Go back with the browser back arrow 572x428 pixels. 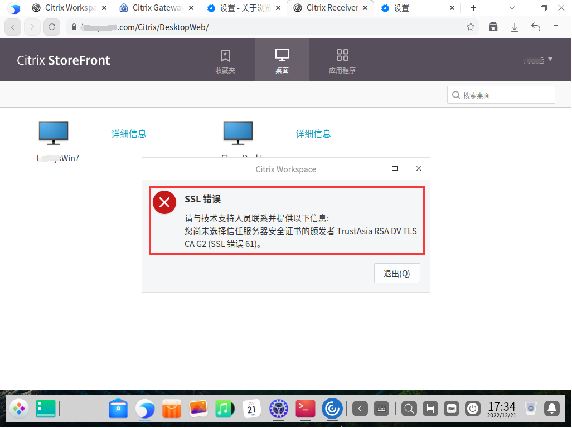tap(13, 27)
